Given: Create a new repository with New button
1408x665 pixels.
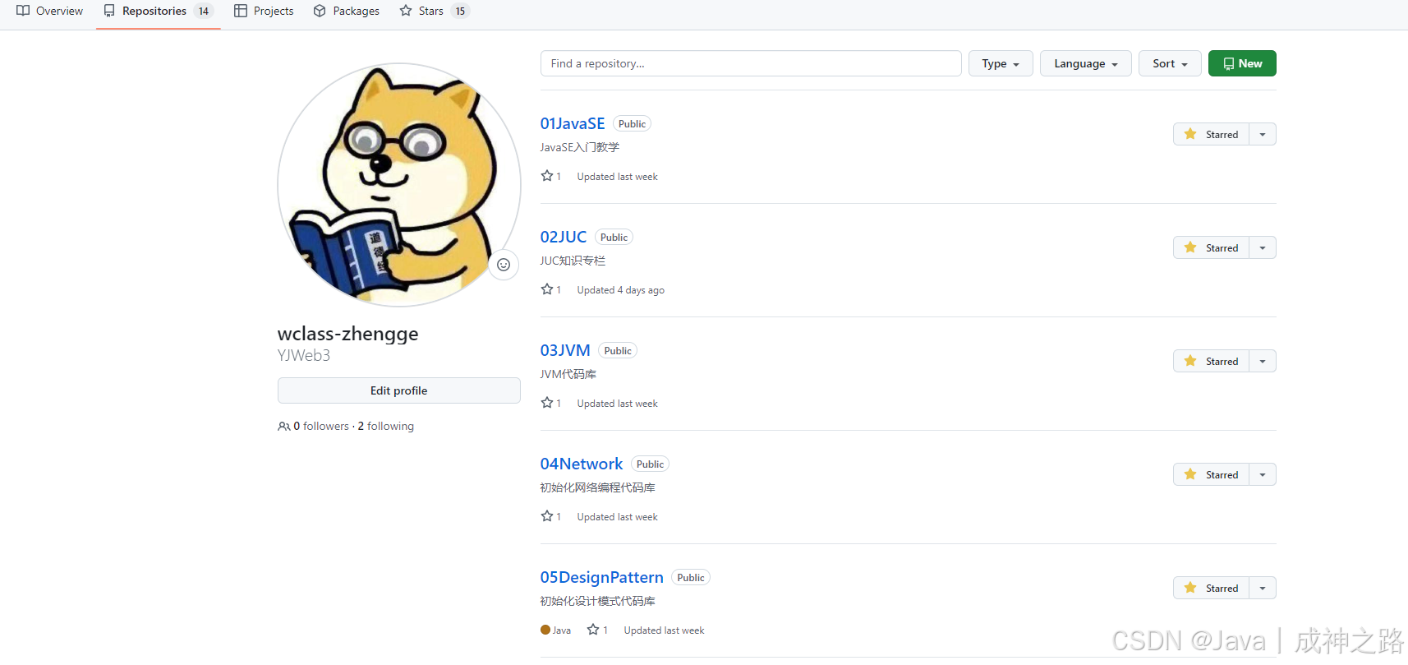Looking at the screenshot, I should pyautogui.click(x=1242, y=63).
